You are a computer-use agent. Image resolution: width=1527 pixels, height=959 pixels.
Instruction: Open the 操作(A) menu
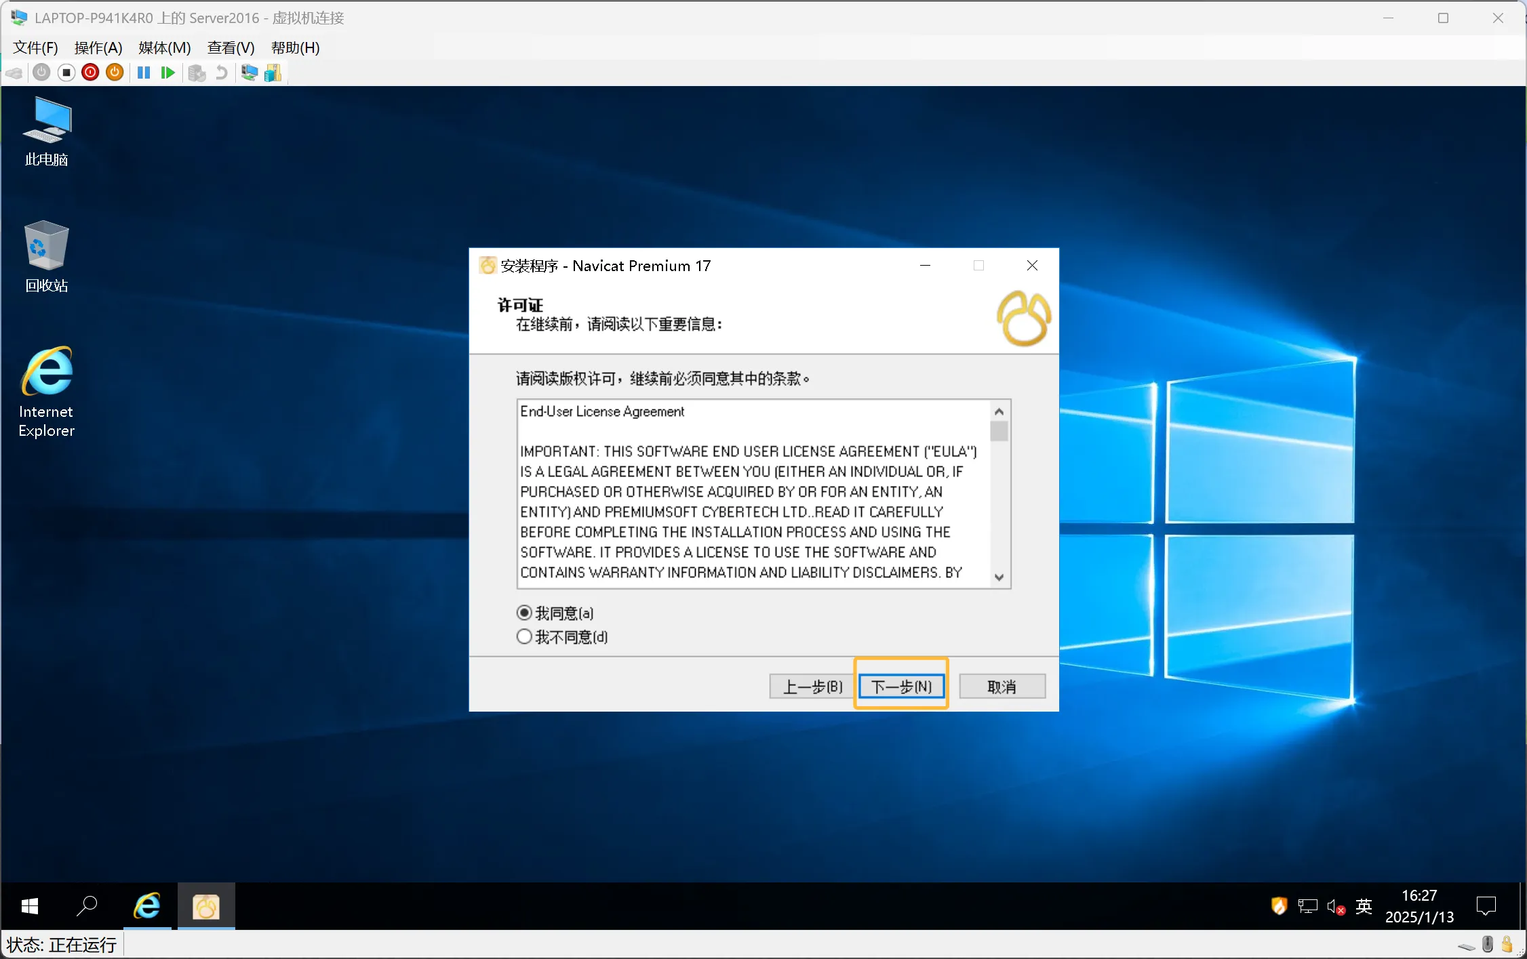pyautogui.click(x=98, y=47)
